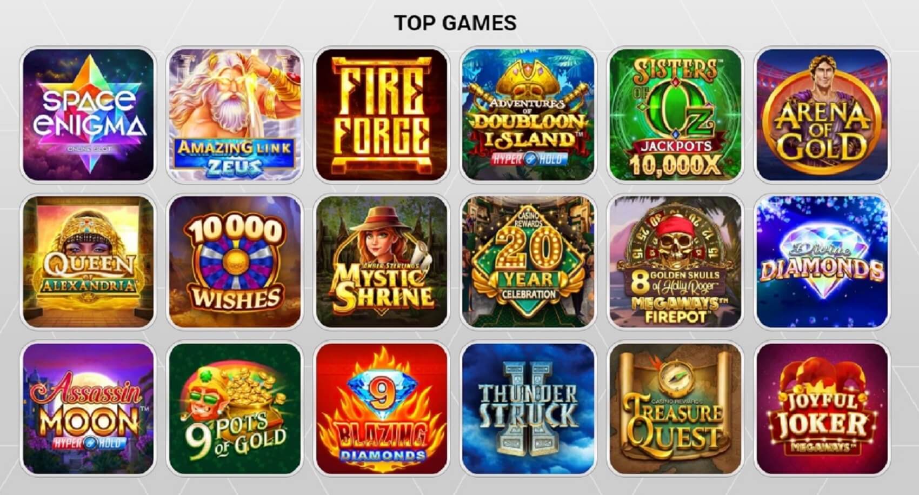
Task: Open the Thunderstruck II slot
Action: click(529, 409)
